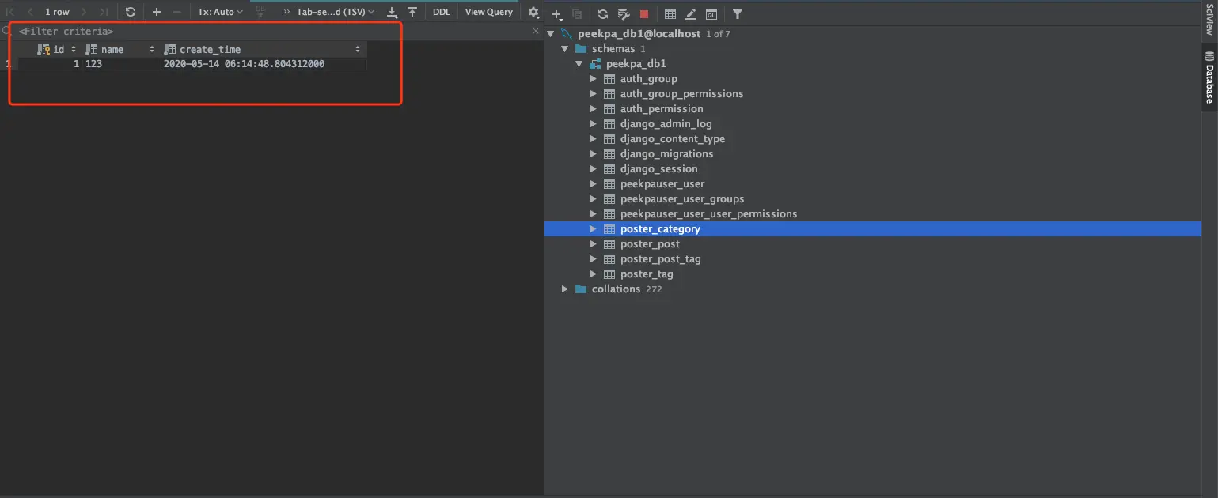Screen dimensions: 1218x498
Task: Click the 1 row count label
Action: (x=57, y=12)
